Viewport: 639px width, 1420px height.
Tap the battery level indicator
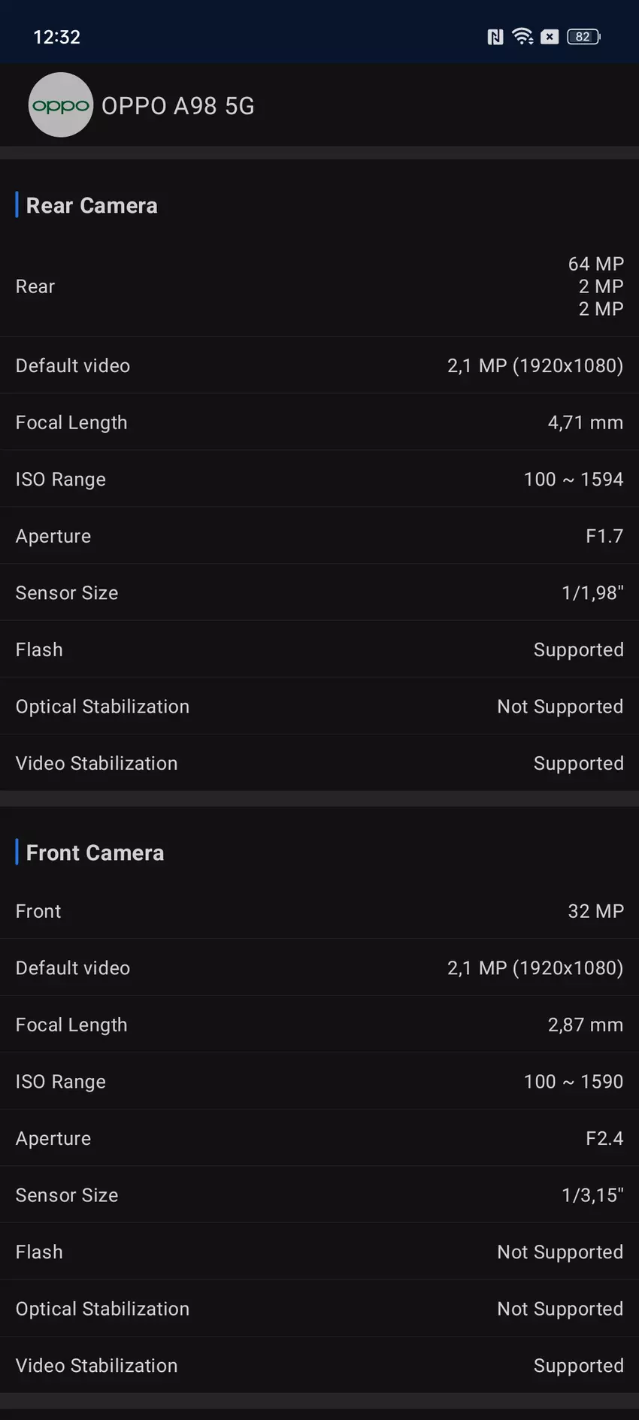(583, 37)
